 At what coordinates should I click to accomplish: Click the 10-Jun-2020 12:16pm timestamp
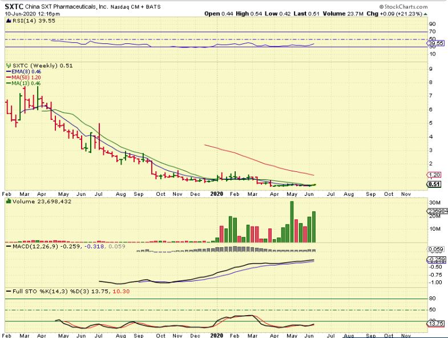[33, 14]
